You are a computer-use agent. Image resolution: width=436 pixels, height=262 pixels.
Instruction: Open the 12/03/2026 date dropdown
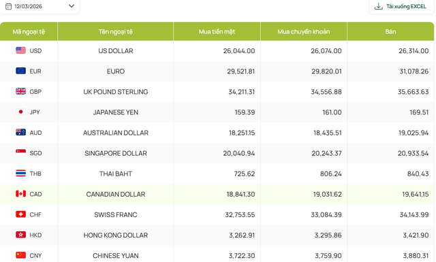(x=40, y=6)
